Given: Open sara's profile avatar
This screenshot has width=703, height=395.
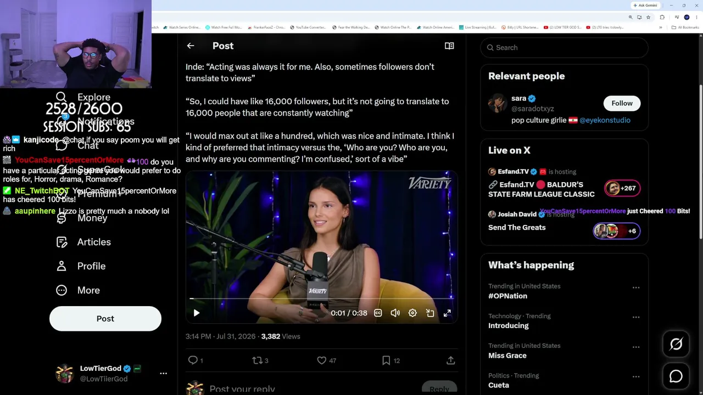Looking at the screenshot, I should coord(498,103).
